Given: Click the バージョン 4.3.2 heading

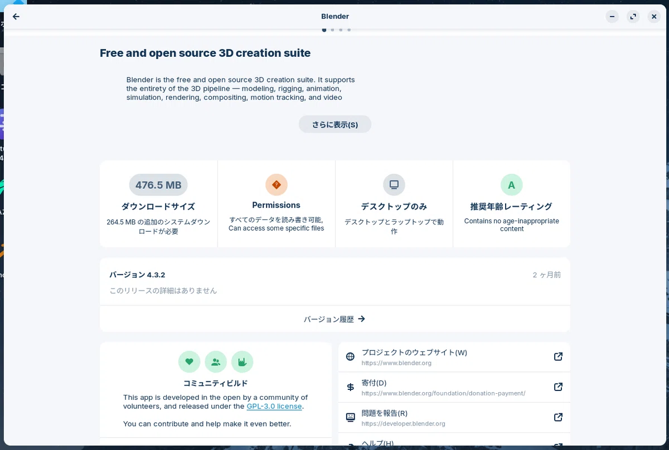Looking at the screenshot, I should pos(137,275).
